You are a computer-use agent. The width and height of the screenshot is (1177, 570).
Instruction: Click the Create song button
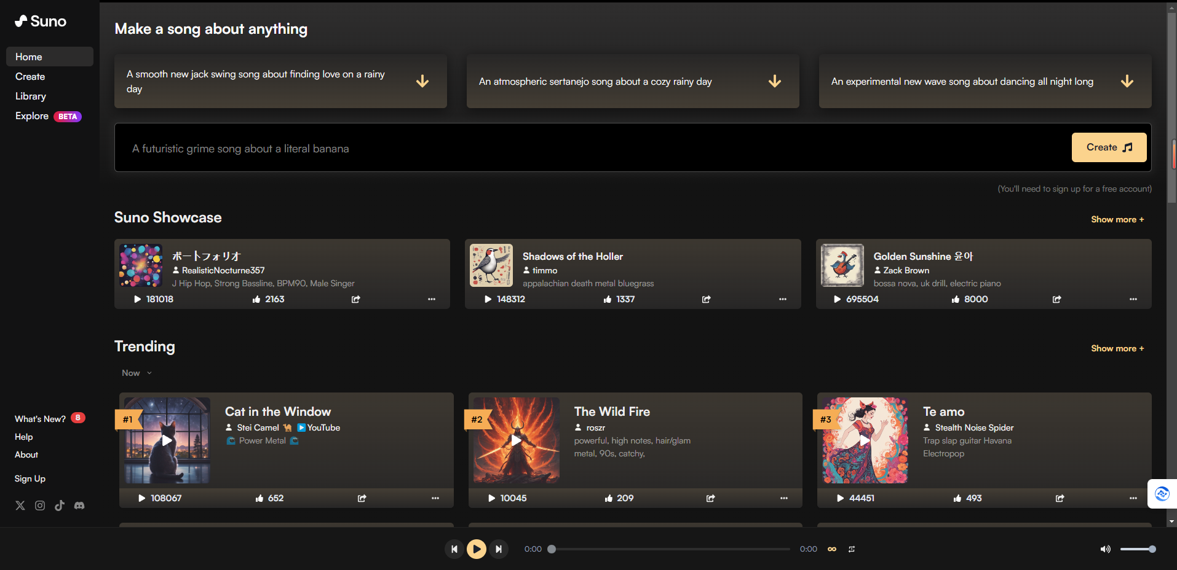[1109, 147]
